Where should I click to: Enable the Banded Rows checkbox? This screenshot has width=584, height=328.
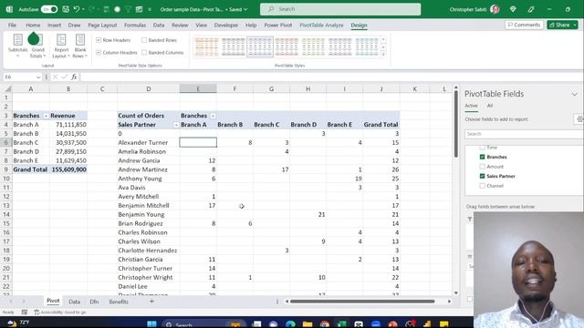pos(144,40)
